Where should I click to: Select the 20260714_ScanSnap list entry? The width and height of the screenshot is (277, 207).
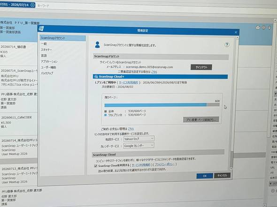pos(19,78)
